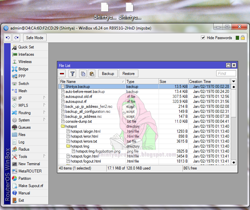250x210 pixels.
Task: Open the Switch menu
Action: [x=30, y=84]
